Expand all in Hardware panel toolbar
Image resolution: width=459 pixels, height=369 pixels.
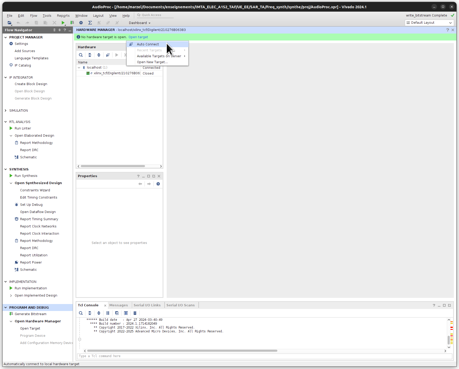[x=99, y=55]
